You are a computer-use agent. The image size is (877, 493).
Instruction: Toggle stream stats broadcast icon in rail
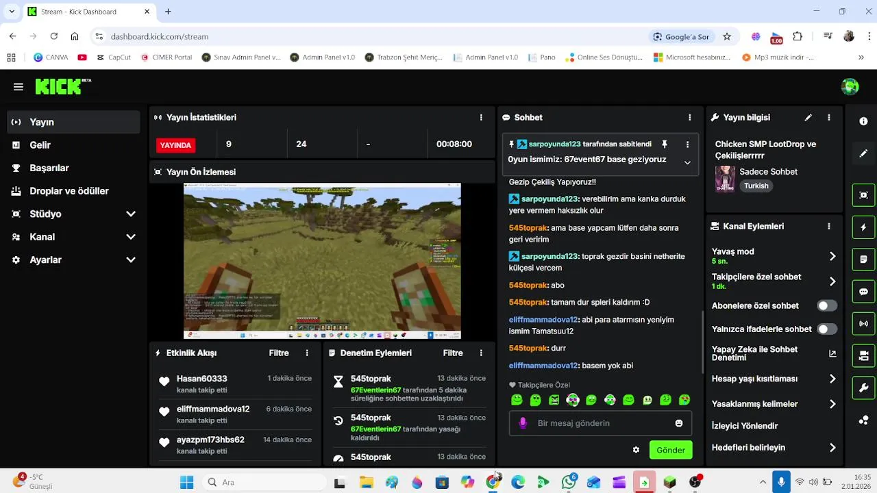tap(863, 324)
